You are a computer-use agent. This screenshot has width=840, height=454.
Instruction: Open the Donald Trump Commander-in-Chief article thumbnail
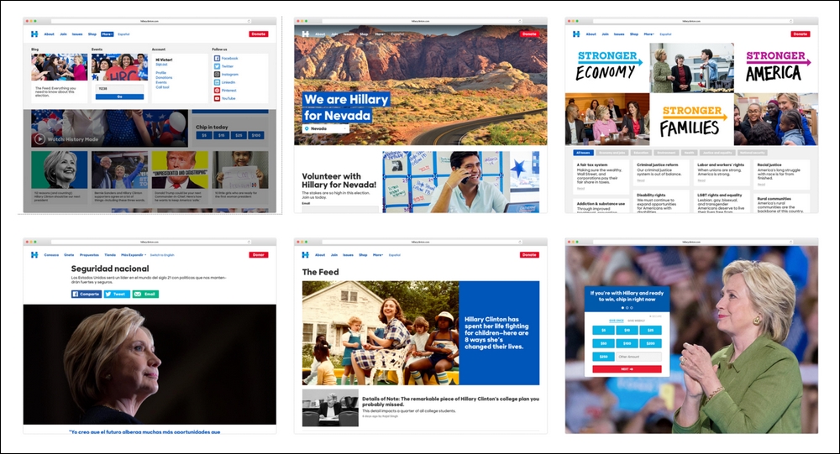180,170
